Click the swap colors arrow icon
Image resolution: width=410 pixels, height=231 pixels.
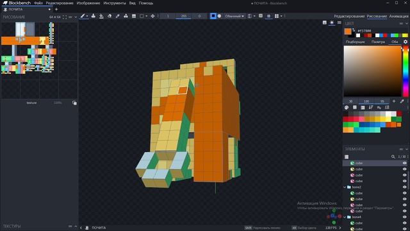[354, 30]
